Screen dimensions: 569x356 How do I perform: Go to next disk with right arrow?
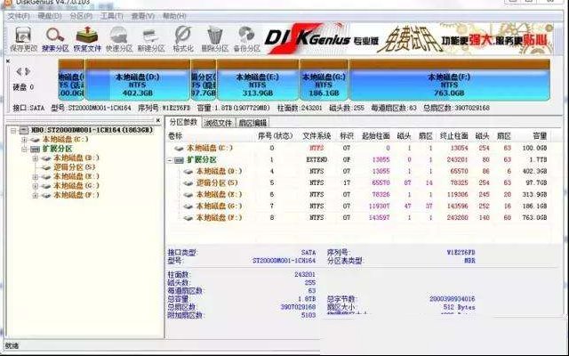(28, 71)
